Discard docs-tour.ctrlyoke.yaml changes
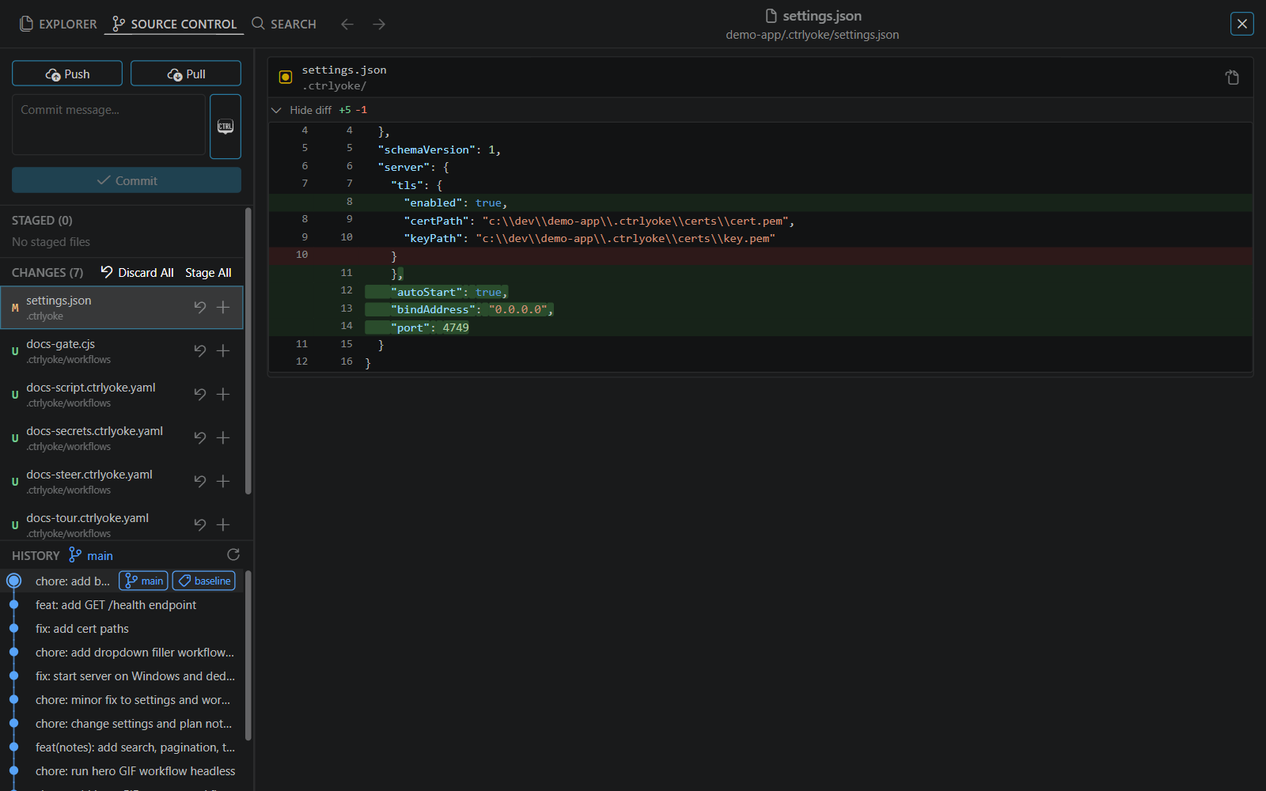Screen dimensions: 1266x791 tap(200, 524)
